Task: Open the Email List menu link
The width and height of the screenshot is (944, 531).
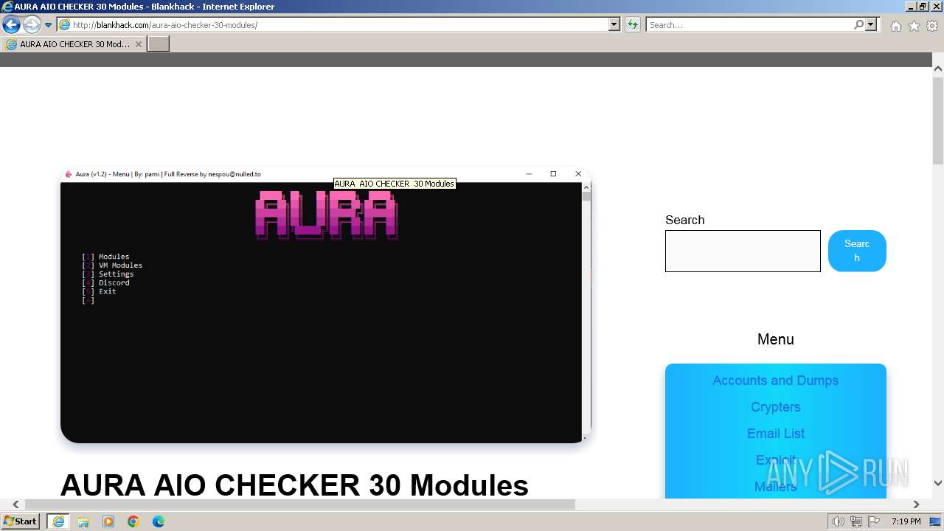Action: point(775,434)
